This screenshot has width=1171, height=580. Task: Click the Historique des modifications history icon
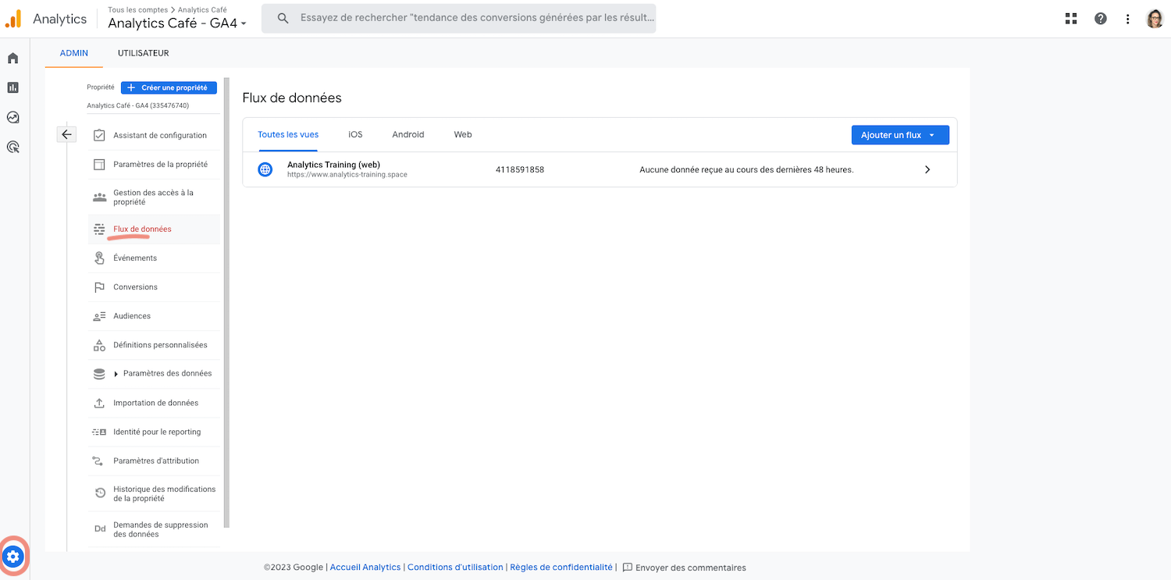pos(99,493)
